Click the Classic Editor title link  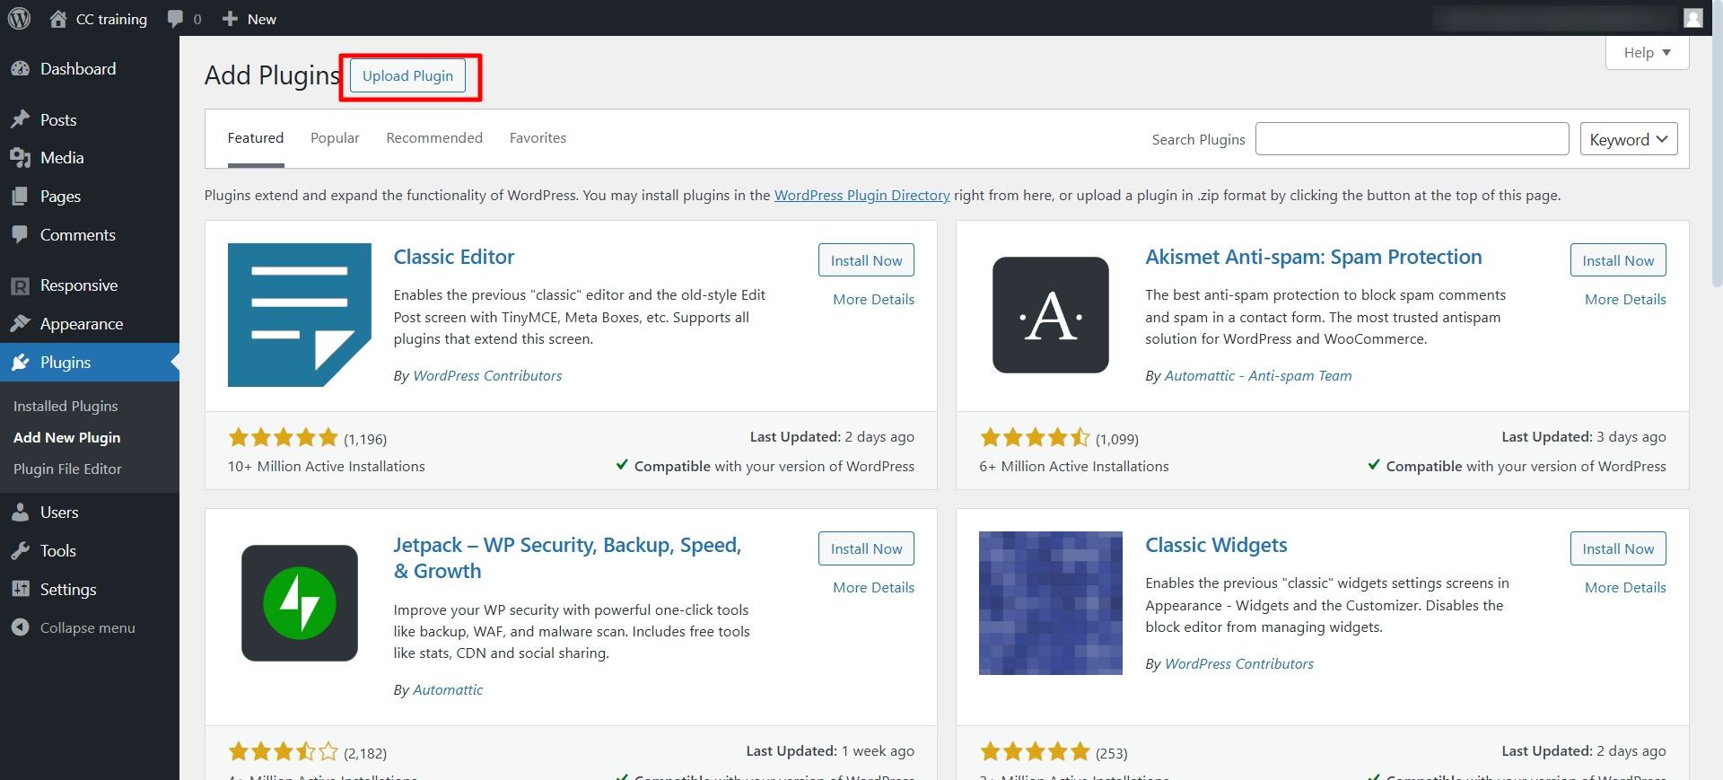tap(454, 257)
